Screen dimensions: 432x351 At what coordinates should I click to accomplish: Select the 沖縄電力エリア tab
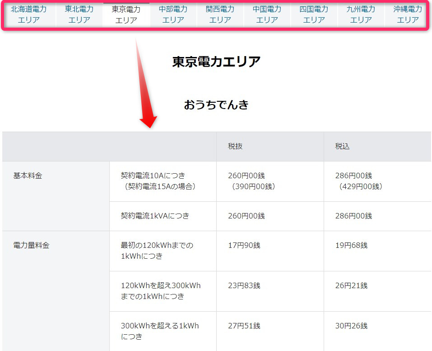[x=408, y=14]
